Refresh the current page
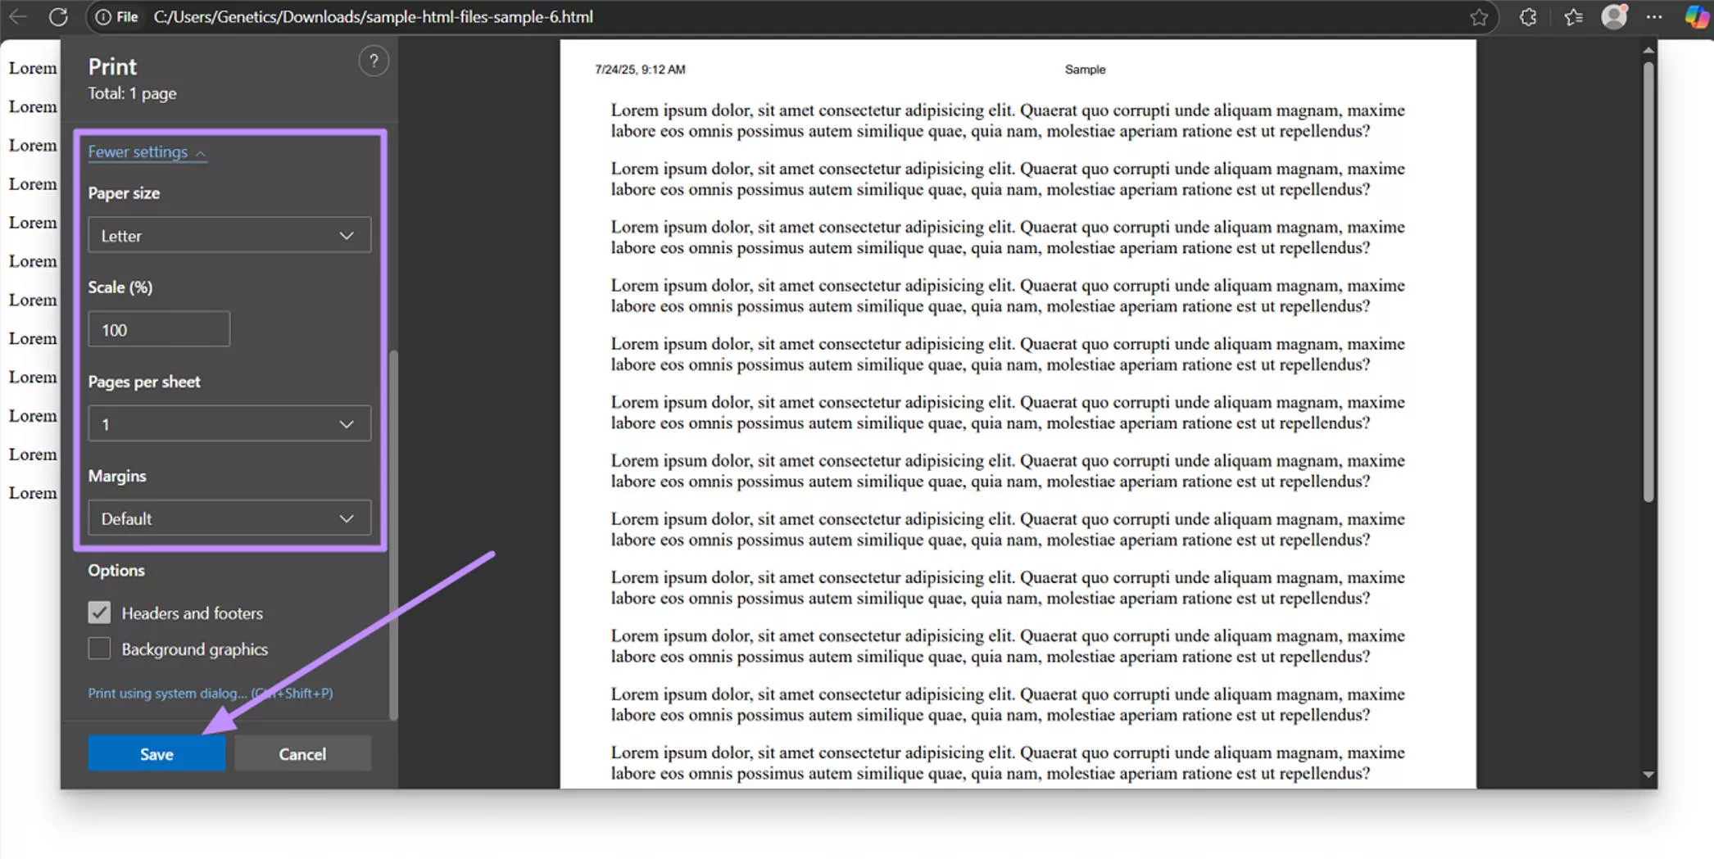 coord(58,16)
